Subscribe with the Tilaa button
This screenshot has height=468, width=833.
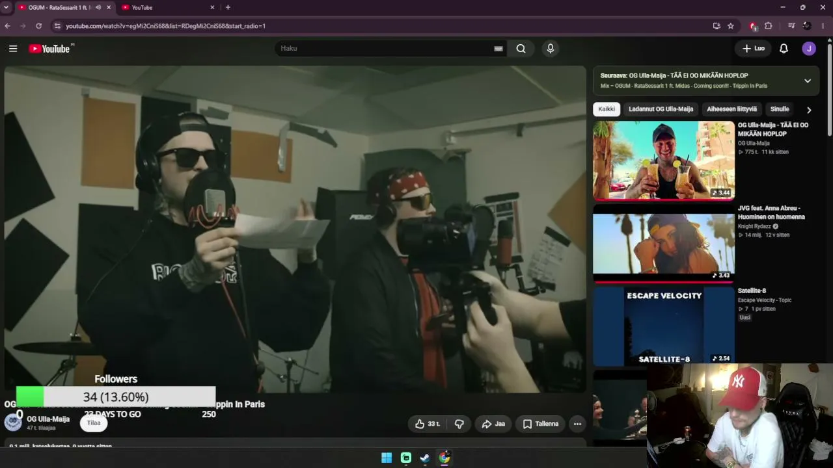coord(94,423)
